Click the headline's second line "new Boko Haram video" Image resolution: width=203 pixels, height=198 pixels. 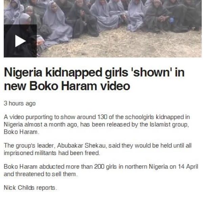point(67,86)
